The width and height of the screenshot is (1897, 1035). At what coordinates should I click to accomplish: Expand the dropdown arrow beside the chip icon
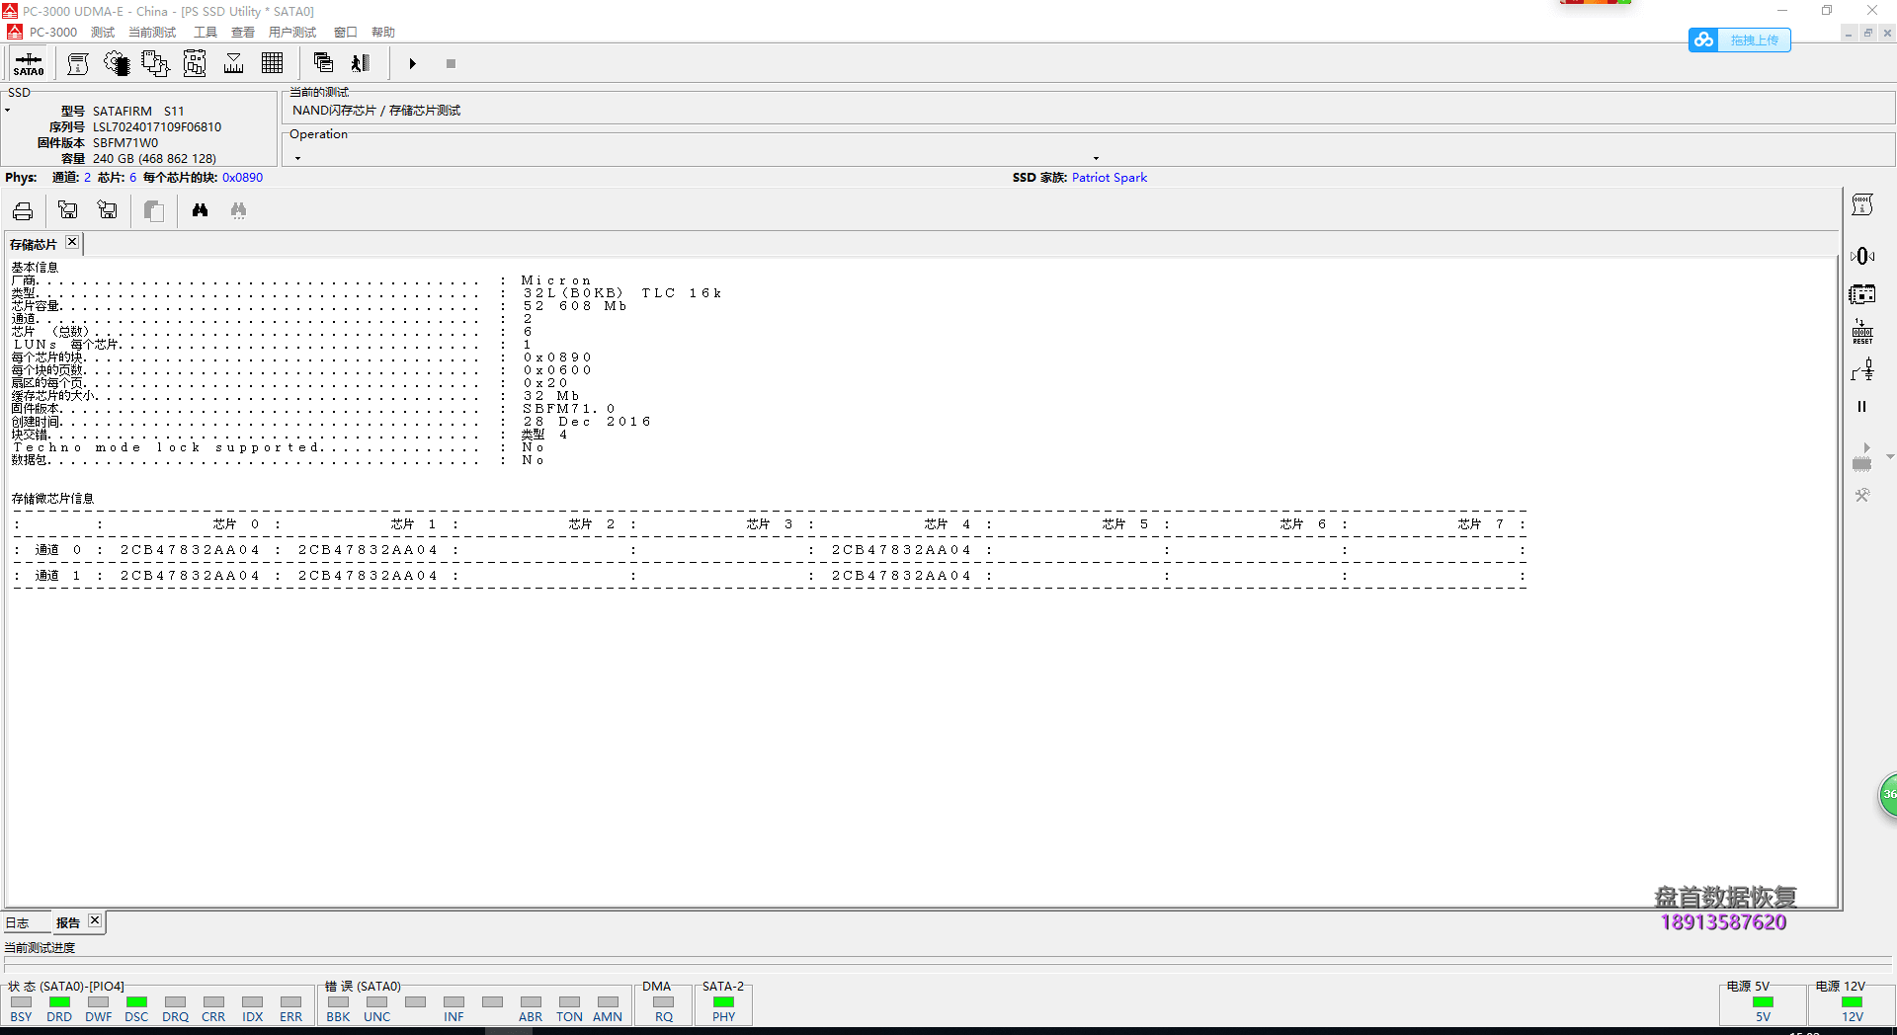click(x=1889, y=456)
